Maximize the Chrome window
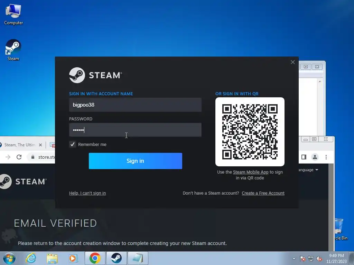 (x=314, y=139)
